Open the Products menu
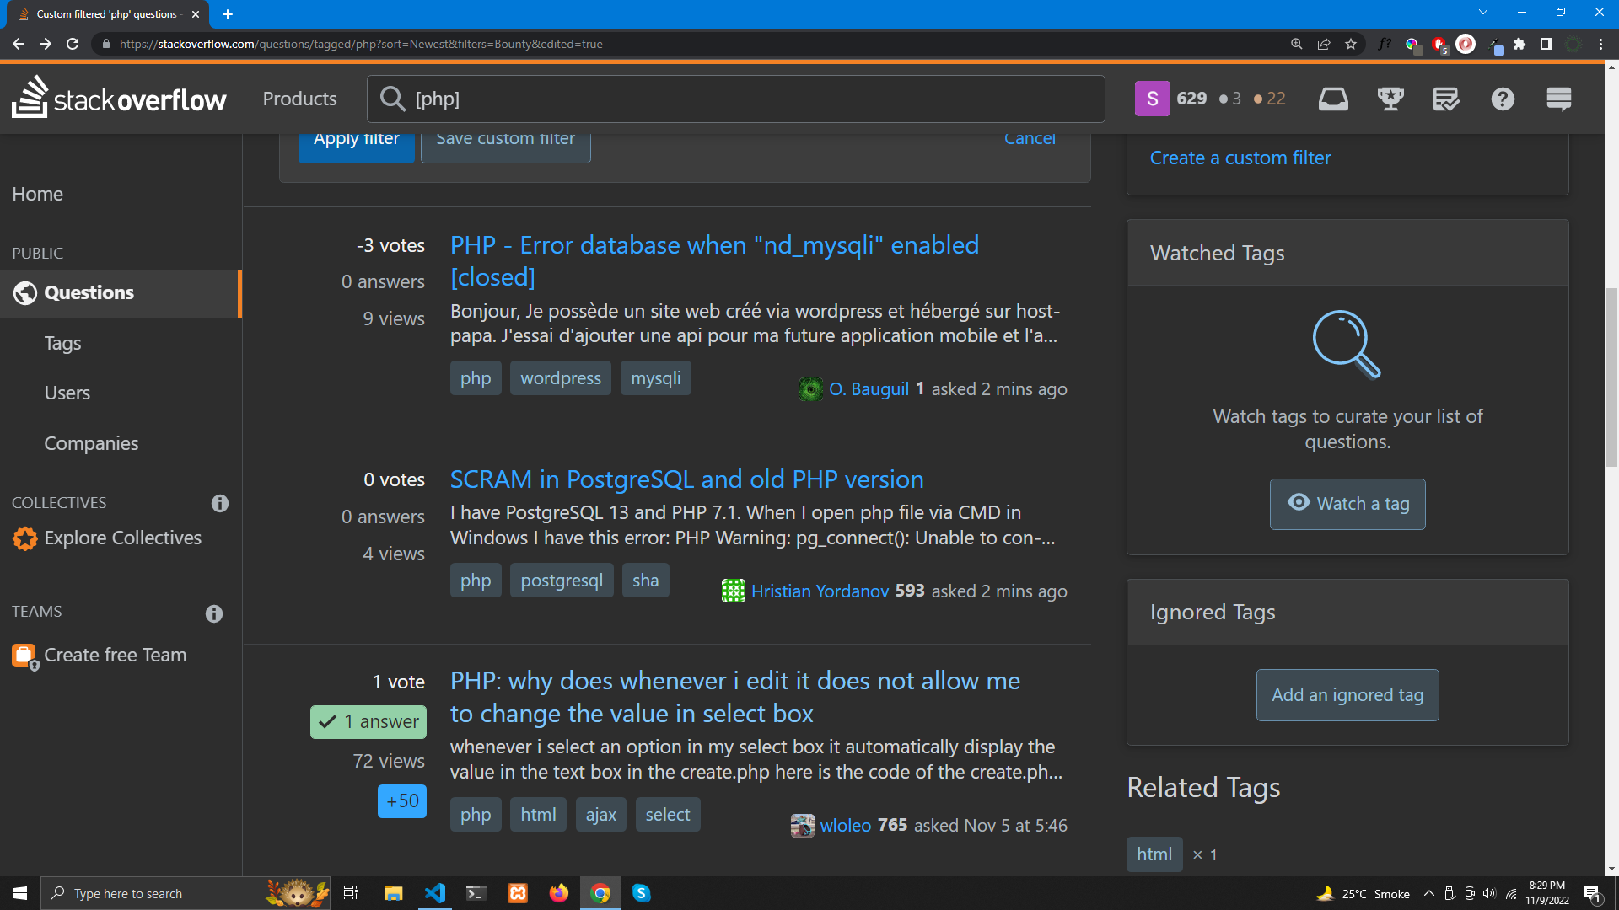The height and width of the screenshot is (910, 1619). (299, 99)
